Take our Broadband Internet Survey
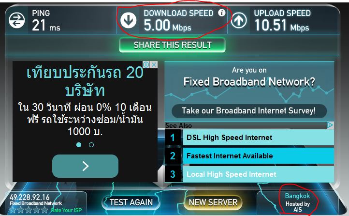The width and height of the screenshot is (349, 216). pos(249,111)
